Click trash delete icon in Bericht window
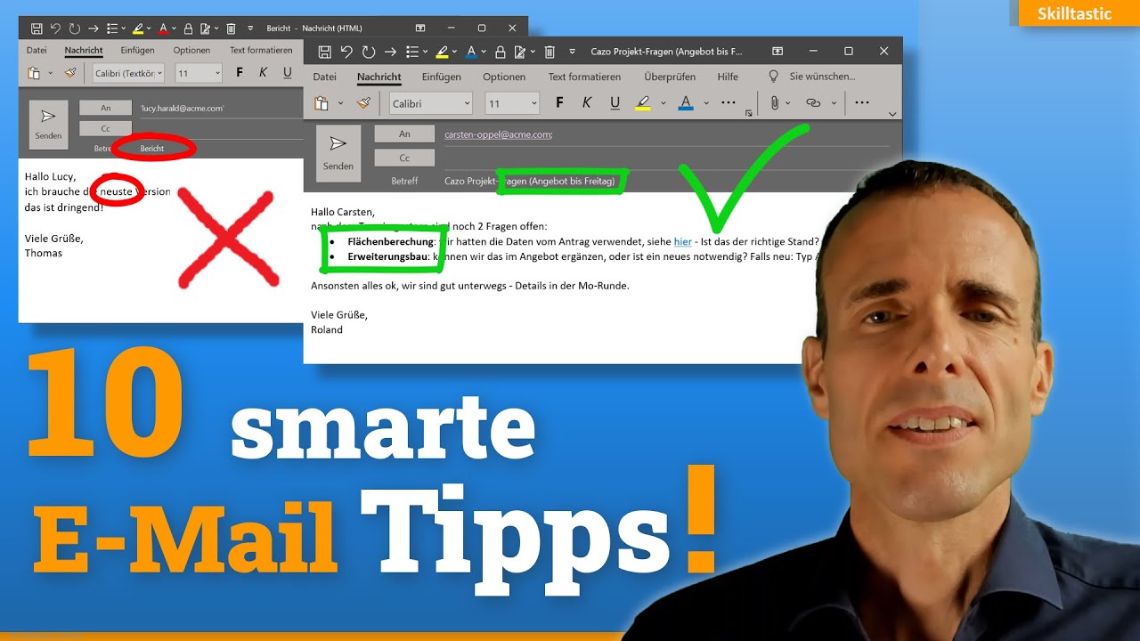This screenshot has height=641, width=1140. (x=232, y=28)
